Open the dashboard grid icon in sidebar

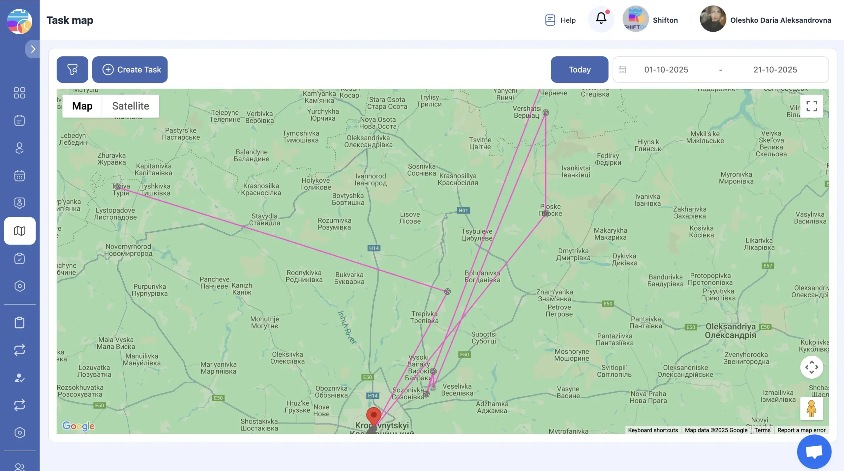pos(19,93)
